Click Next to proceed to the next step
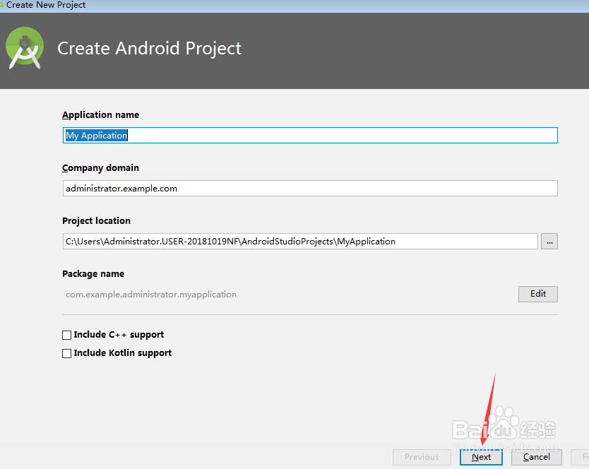 [481, 457]
